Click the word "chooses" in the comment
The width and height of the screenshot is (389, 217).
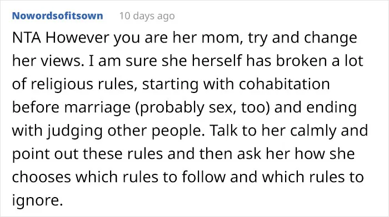point(42,177)
